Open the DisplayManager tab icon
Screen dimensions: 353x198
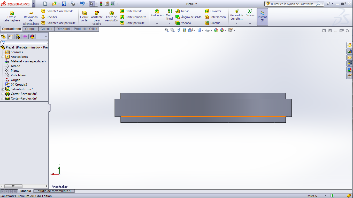32,37
